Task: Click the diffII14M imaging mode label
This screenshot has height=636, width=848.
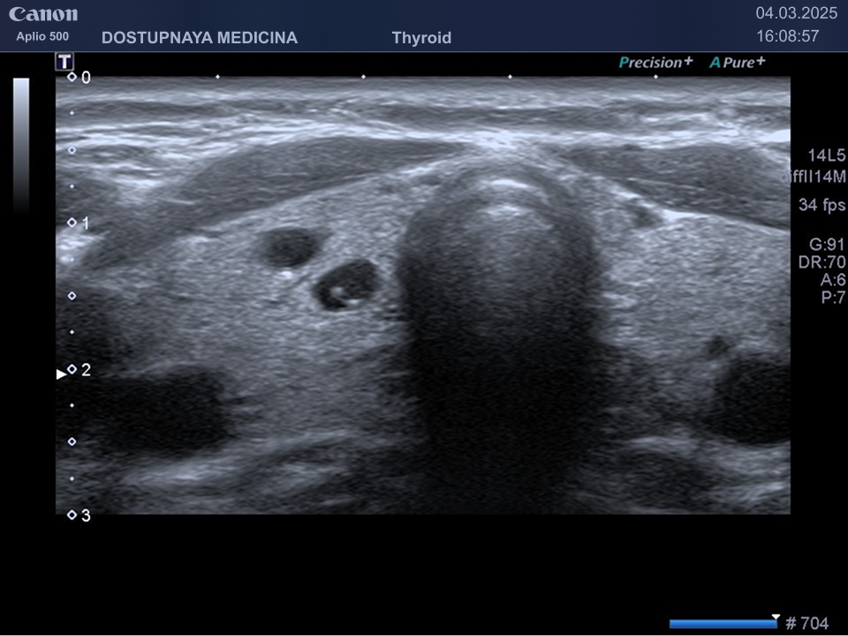Action: (813, 177)
